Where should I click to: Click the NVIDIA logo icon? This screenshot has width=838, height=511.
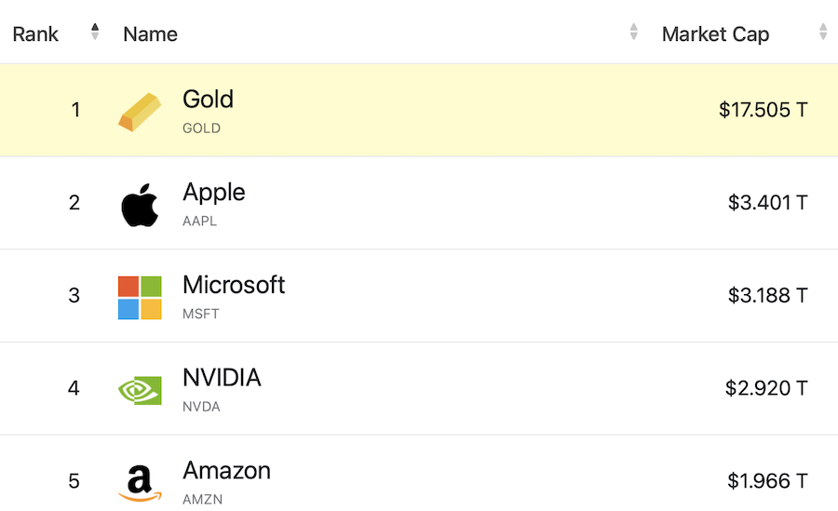[140, 389]
